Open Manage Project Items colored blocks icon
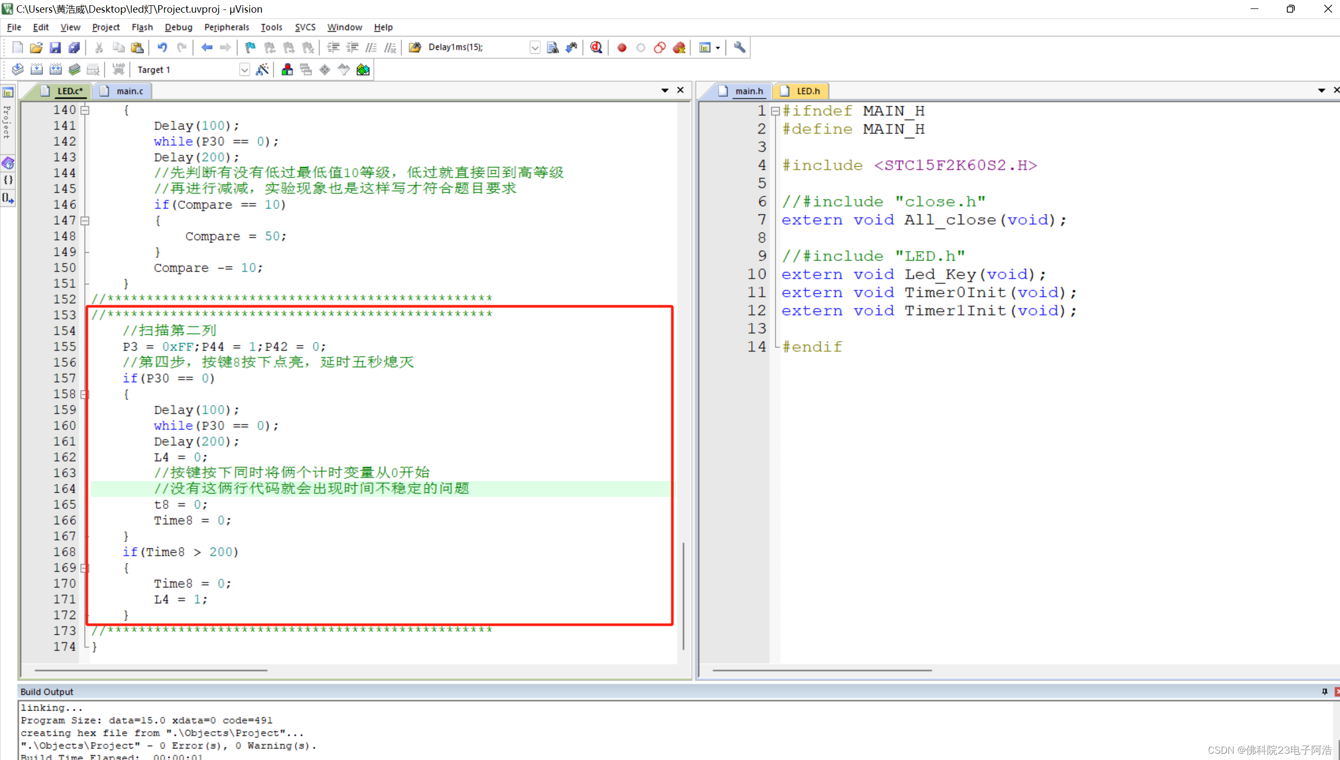Viewport: 1340px width, 760px height. point(287,69)
